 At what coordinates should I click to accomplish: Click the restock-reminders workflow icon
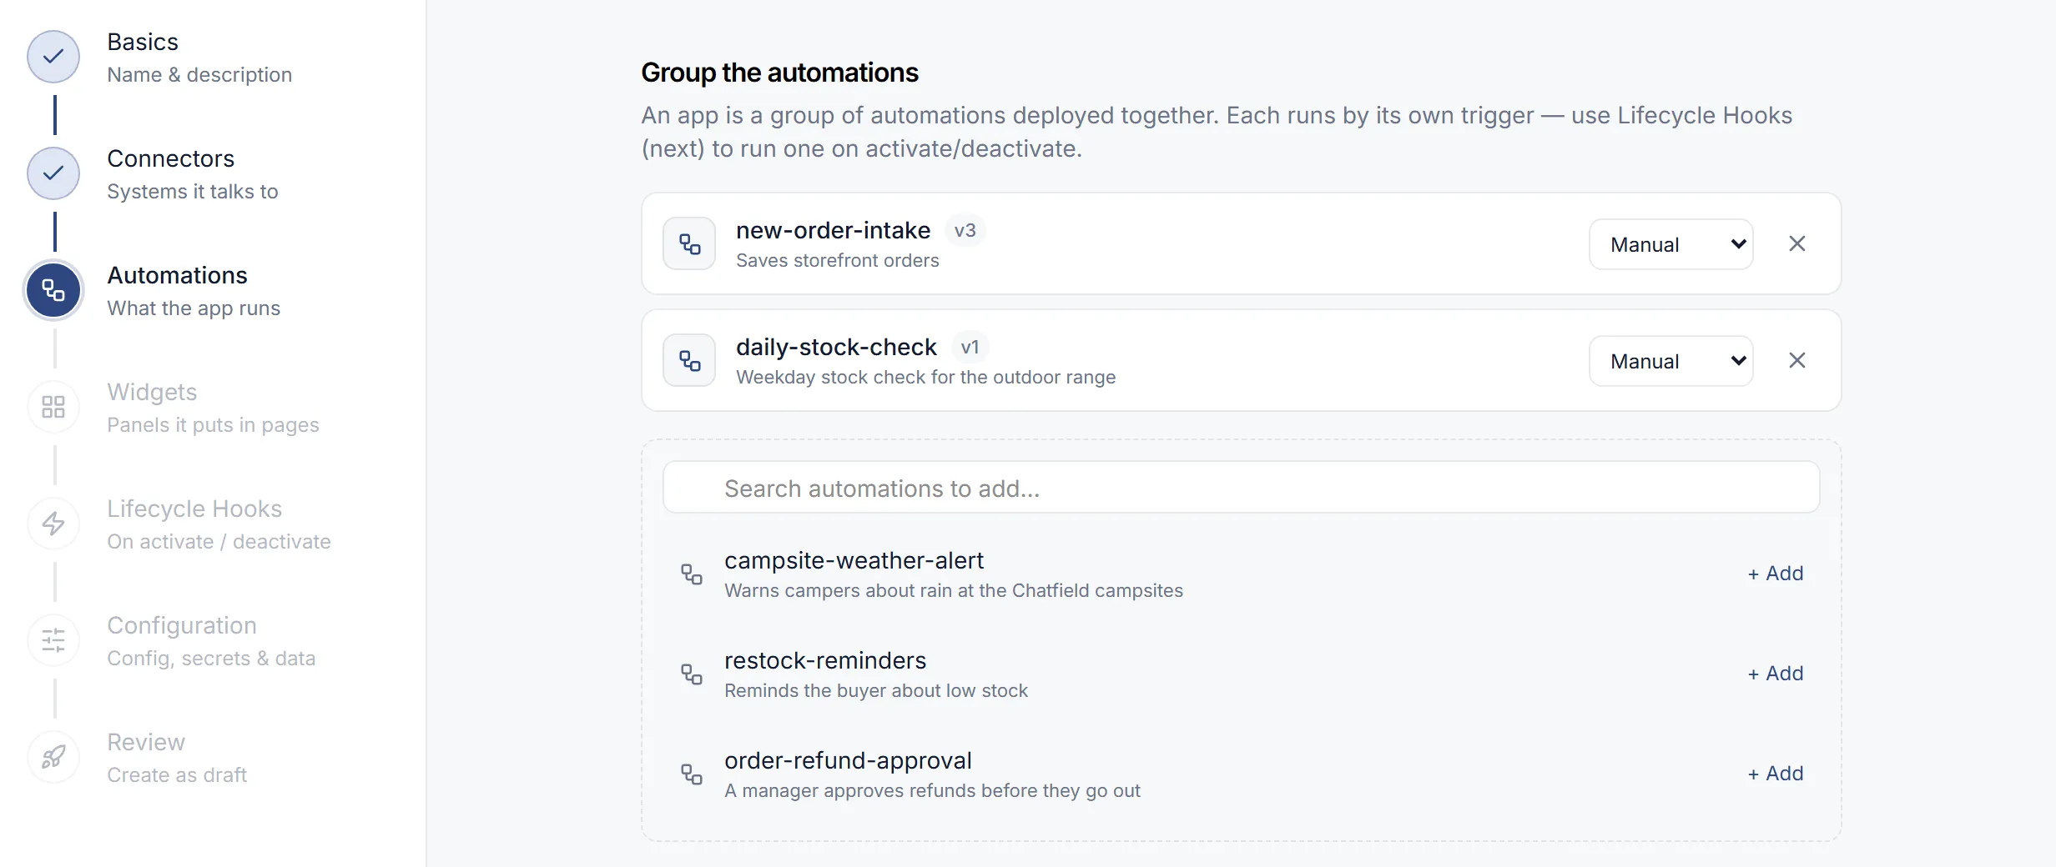(x=692, y=674)
